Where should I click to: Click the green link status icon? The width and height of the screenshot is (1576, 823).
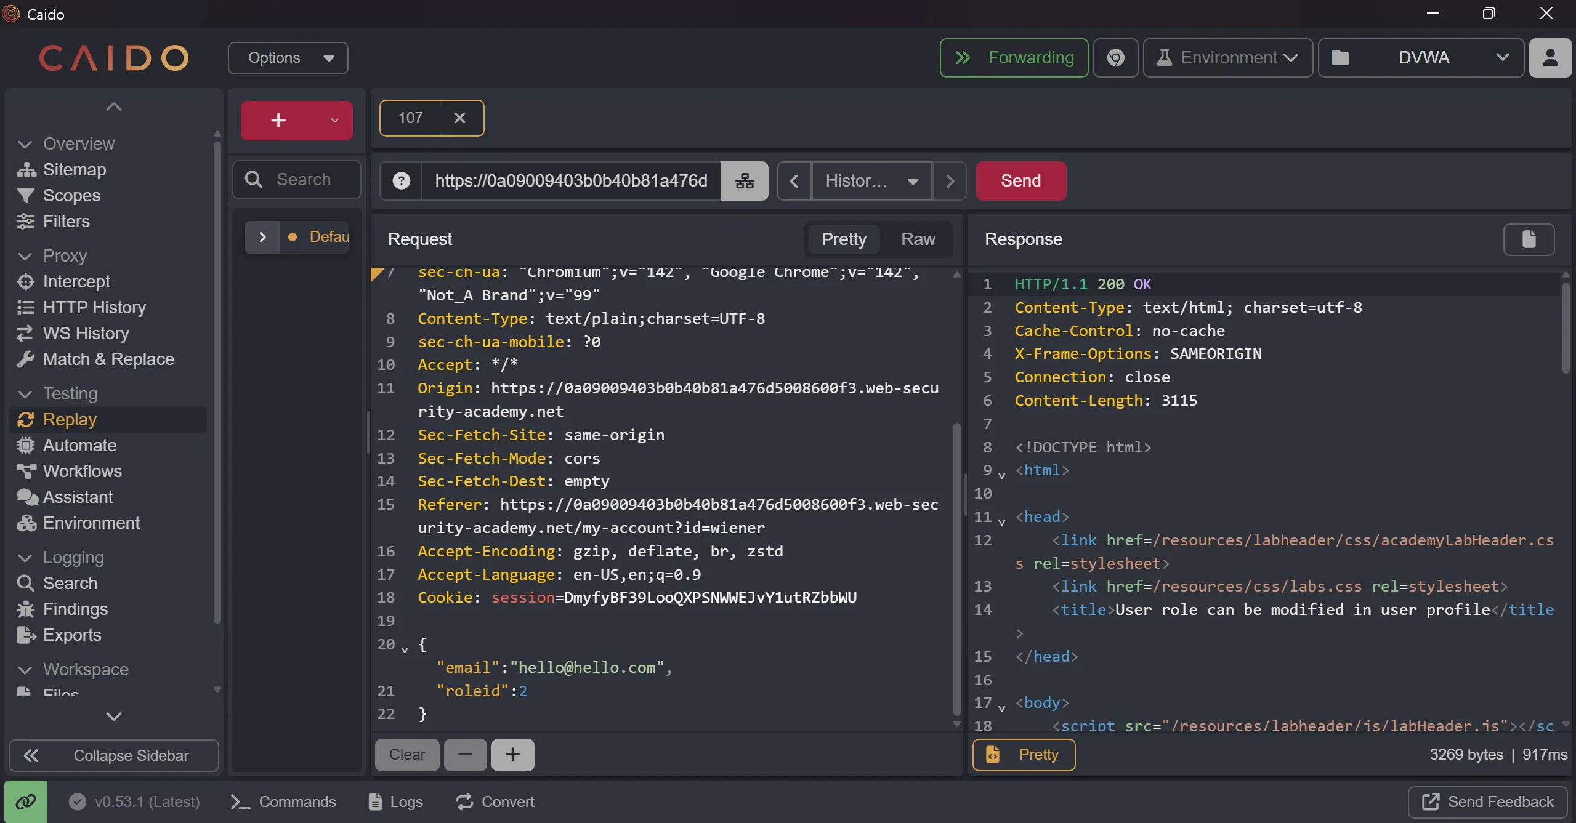26,801
